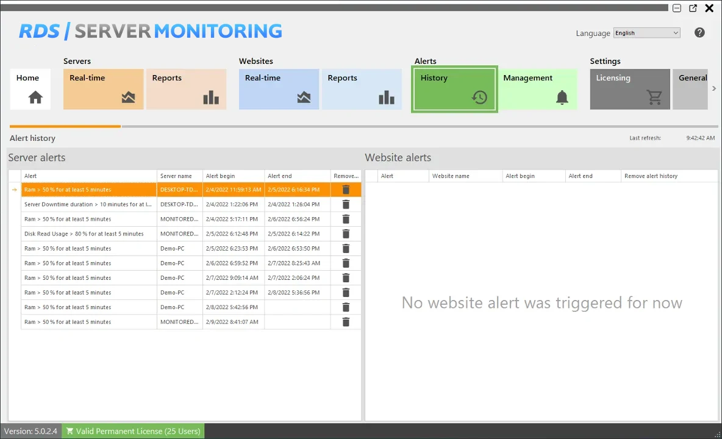Open the Language dropdown

tap(646, 33)
